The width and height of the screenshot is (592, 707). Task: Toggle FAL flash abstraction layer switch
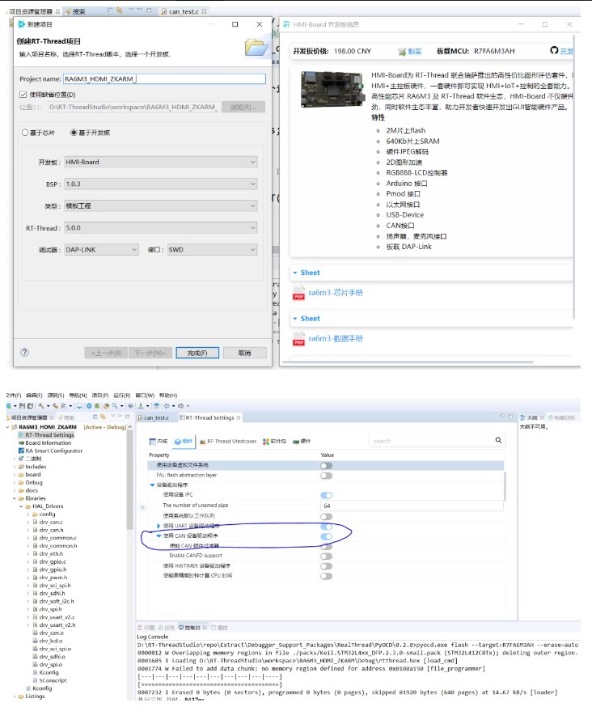coord(327,476)
